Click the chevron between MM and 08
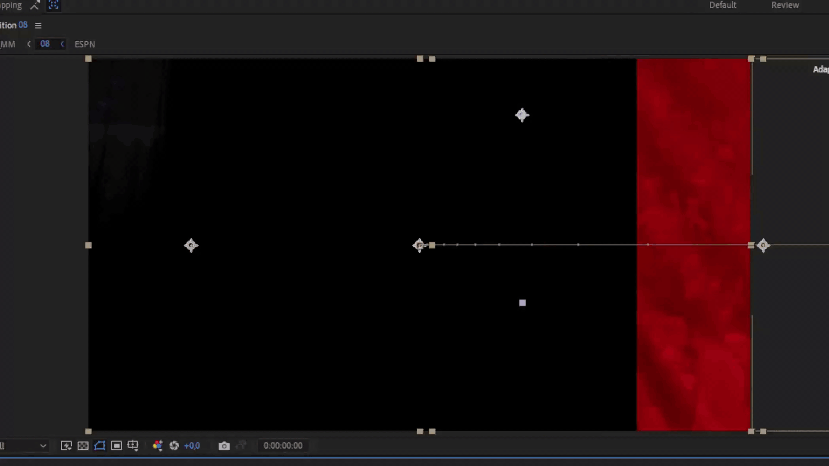Viewport: 829px width, 466px height. 29,44
